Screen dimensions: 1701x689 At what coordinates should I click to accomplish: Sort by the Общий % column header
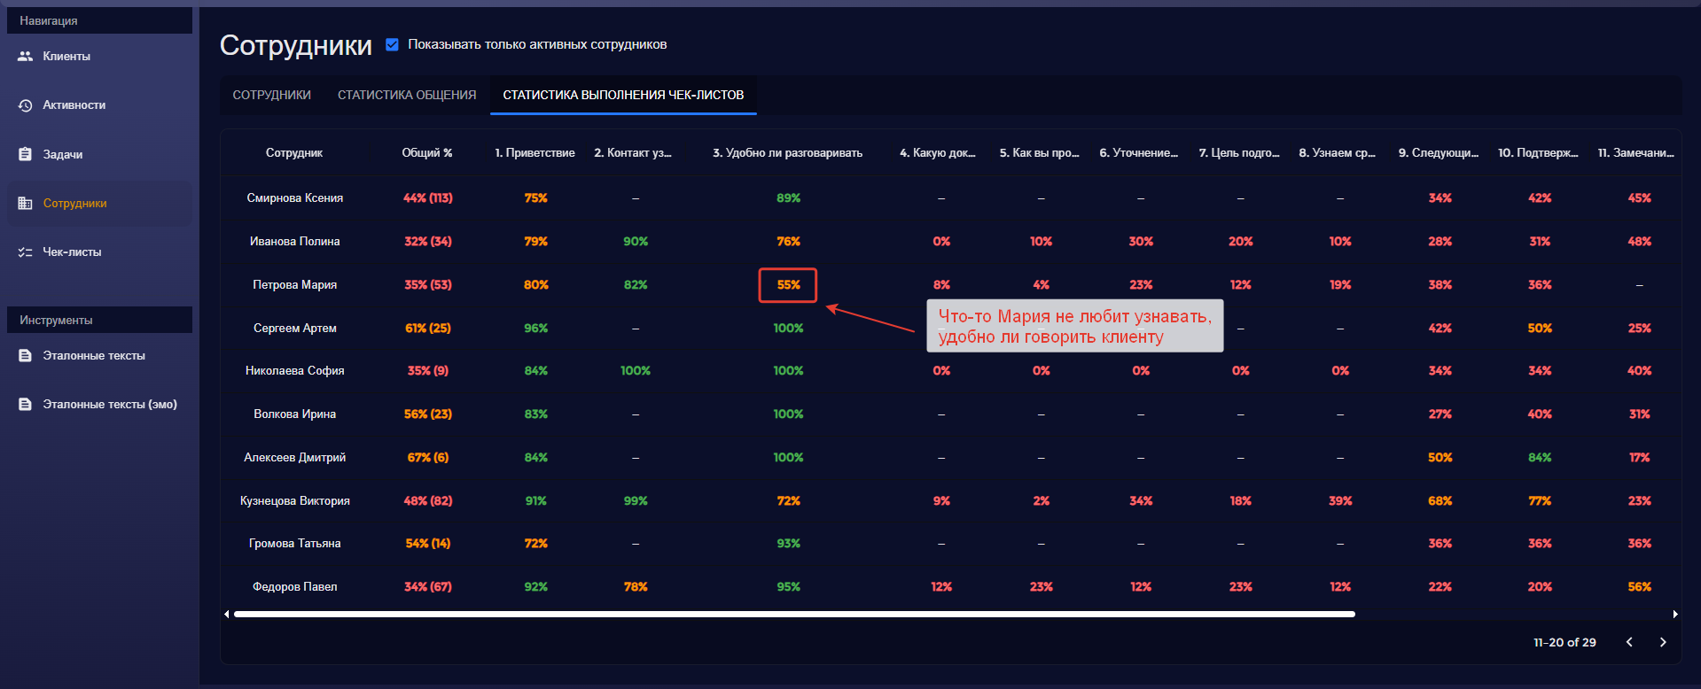coord(427,153)
